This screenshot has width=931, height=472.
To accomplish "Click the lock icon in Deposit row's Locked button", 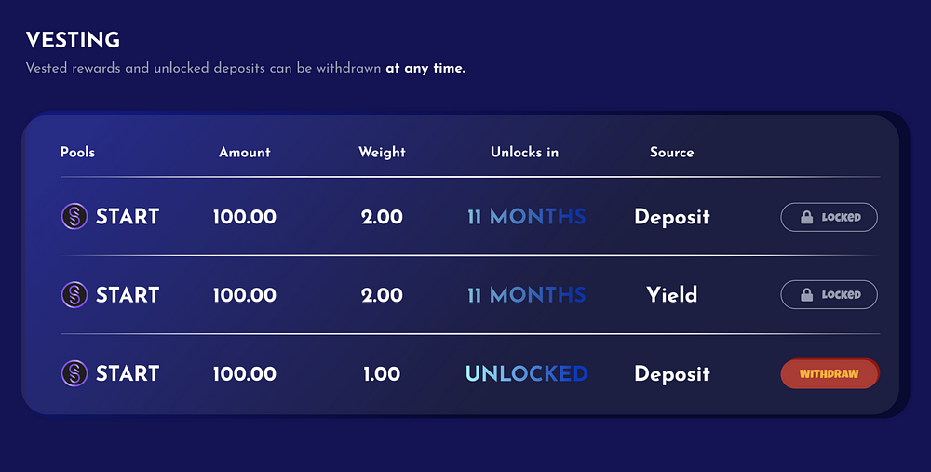I will pyautogui.click(x=806, y=217).
